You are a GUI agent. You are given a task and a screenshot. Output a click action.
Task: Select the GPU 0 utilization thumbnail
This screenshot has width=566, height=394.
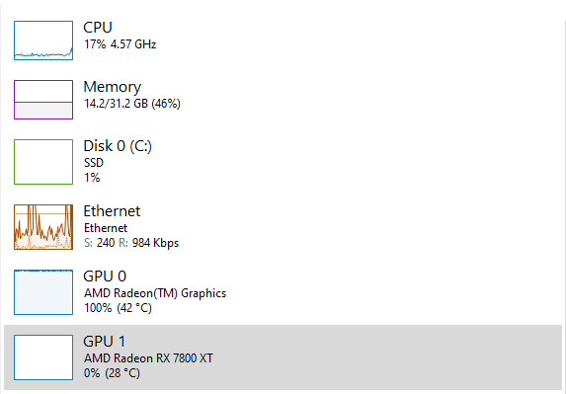(43, 292)
